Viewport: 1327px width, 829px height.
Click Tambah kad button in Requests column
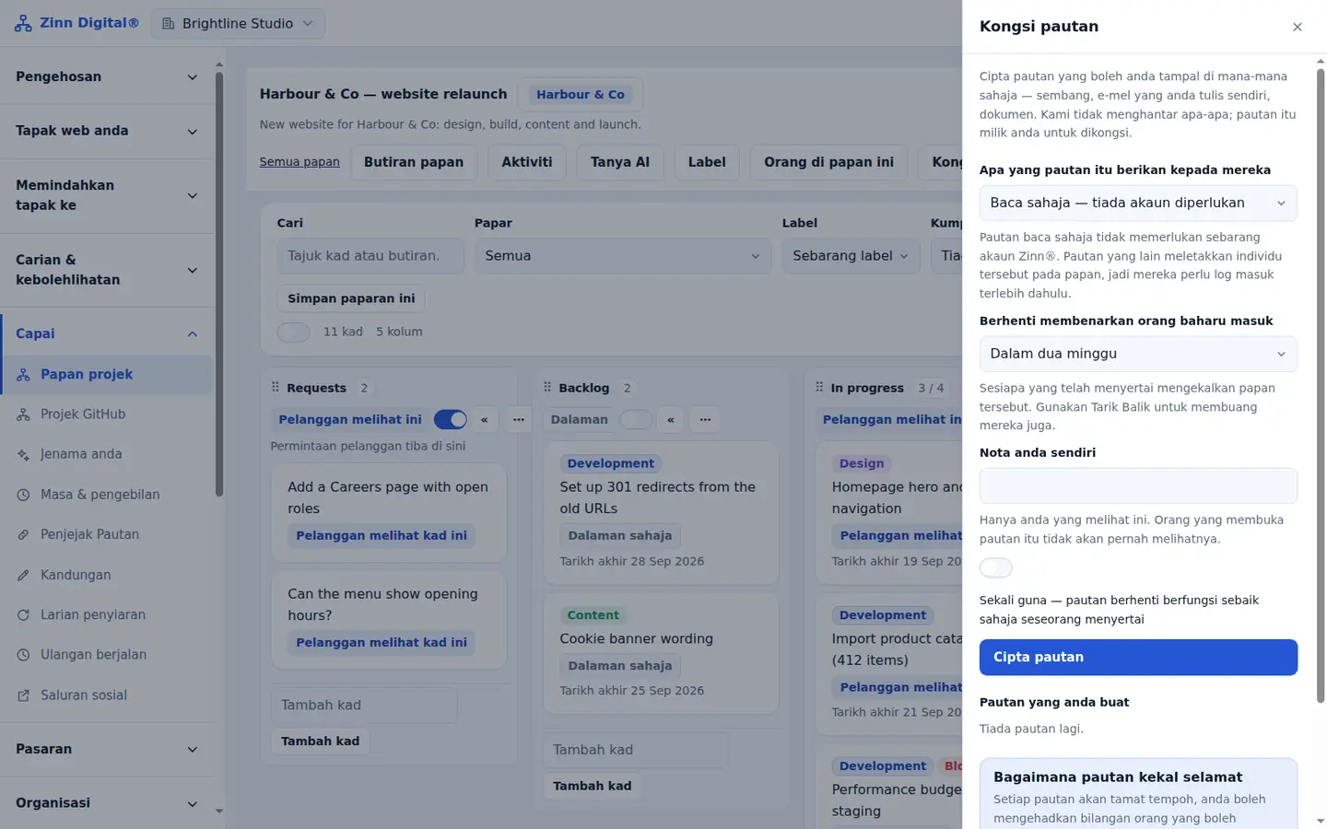[x=320, y=741]
